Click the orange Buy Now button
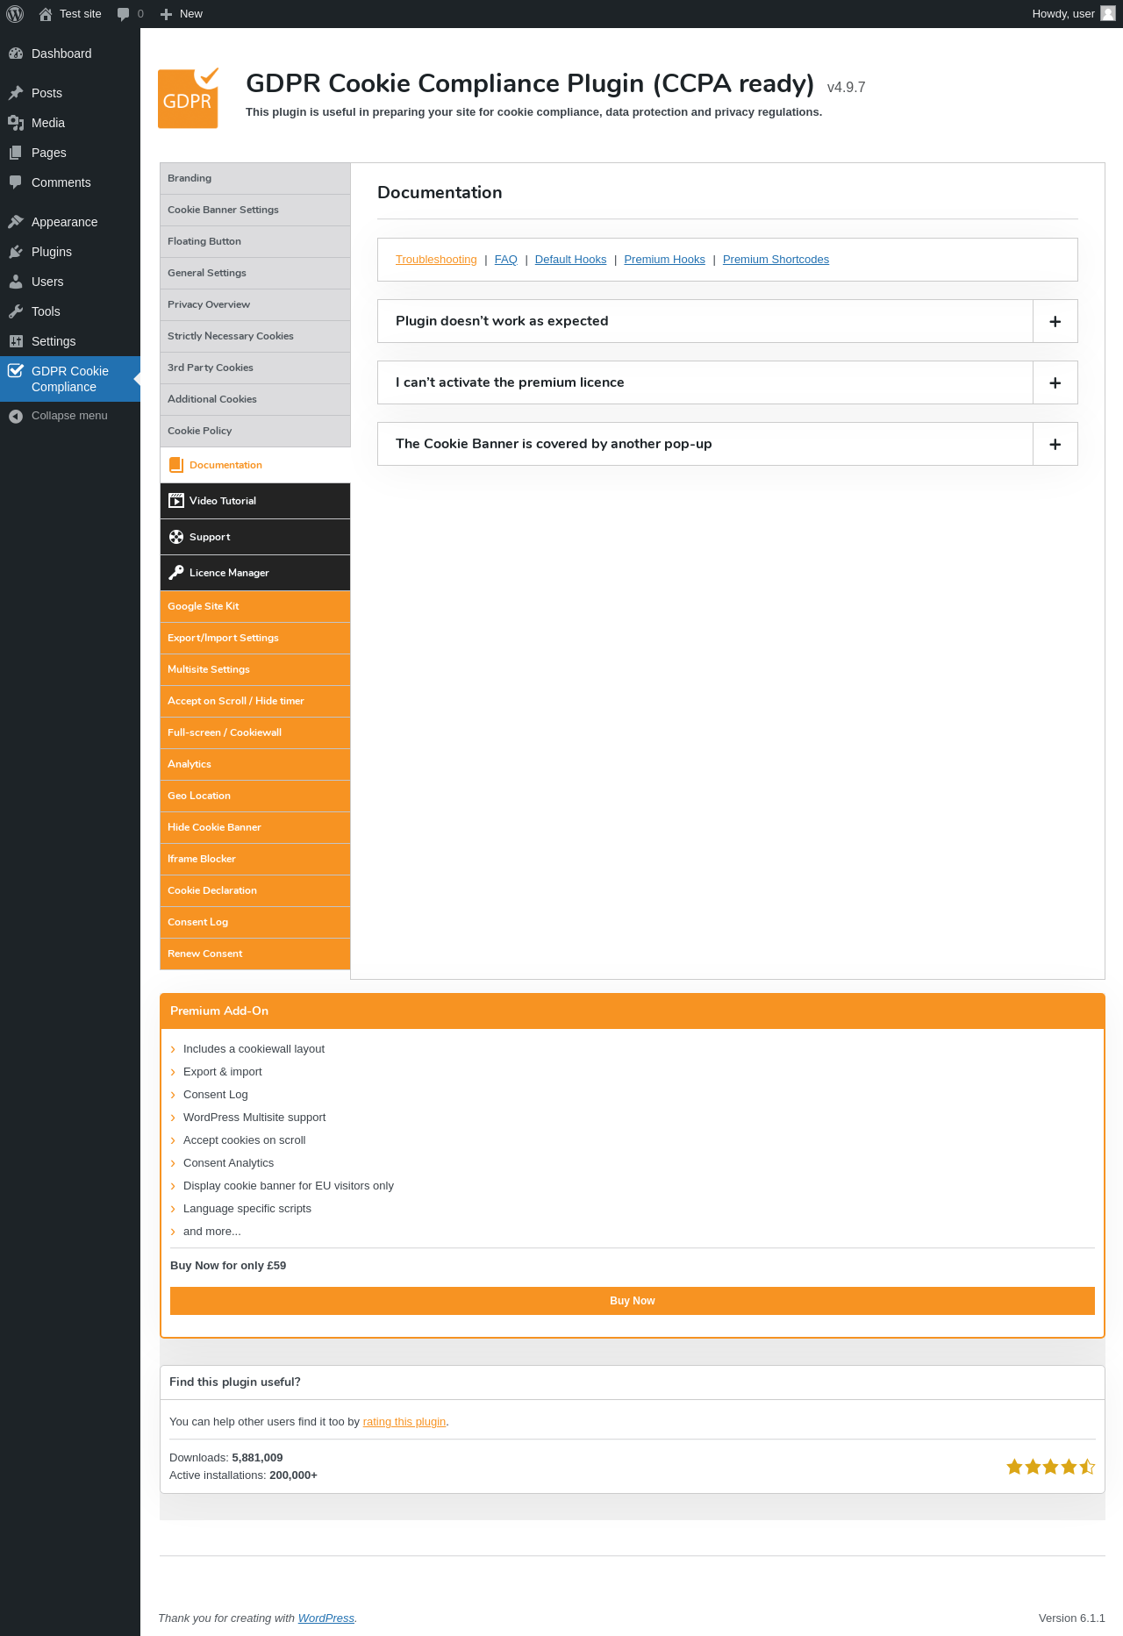This screenshot has height=1636, width=1123. (x=633, y=1301)
